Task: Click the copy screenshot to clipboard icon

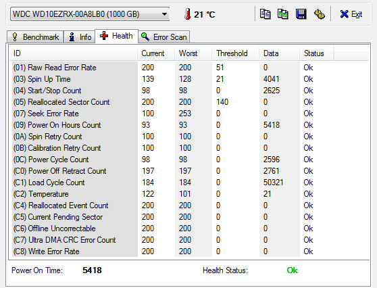Action: [282, 14]
